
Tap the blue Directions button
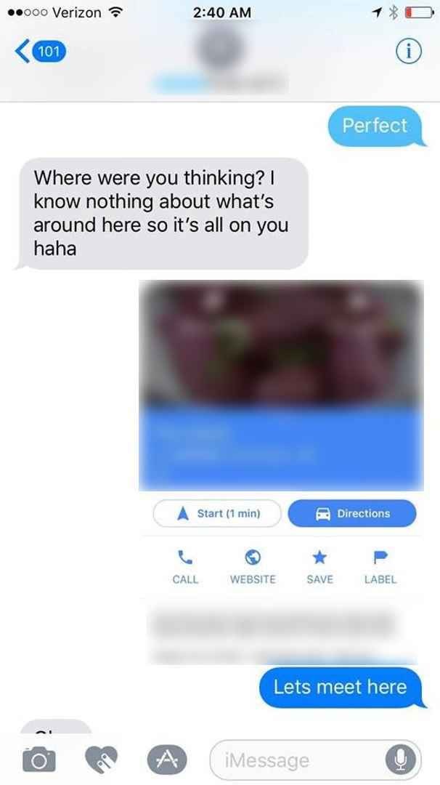click(x=352, y=513)
